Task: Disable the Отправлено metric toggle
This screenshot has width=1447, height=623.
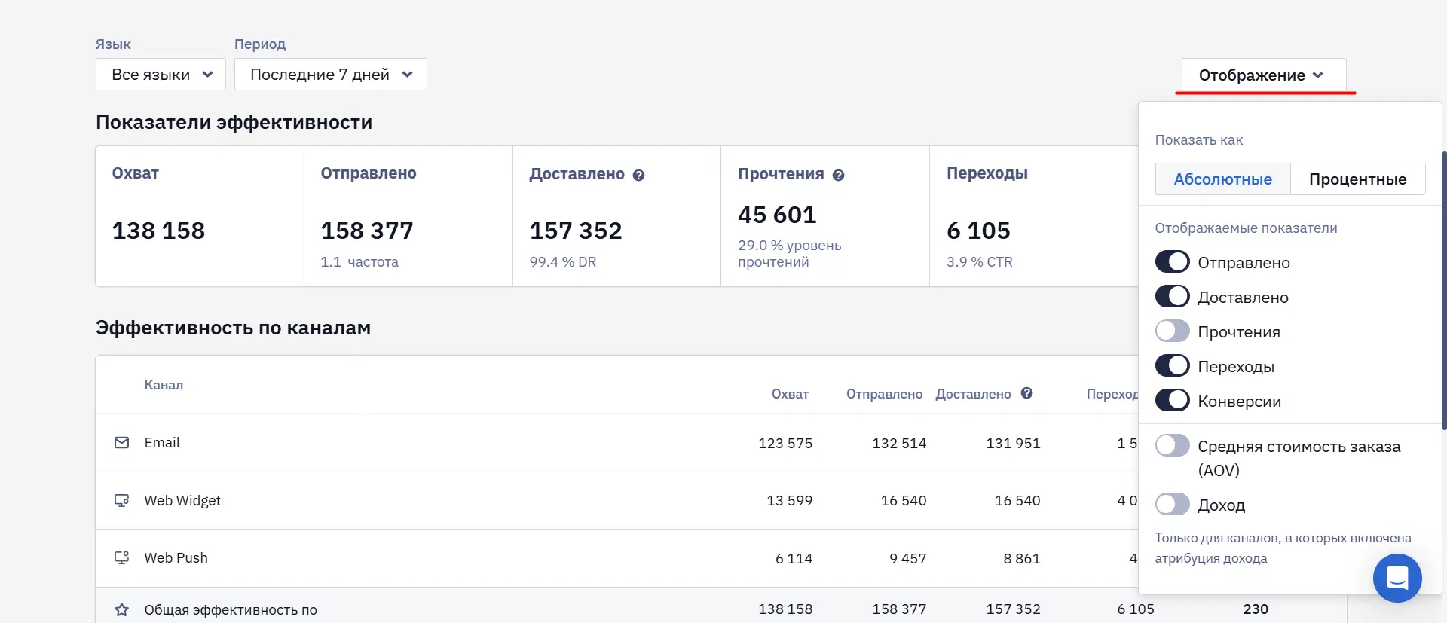Action: 1173,262
